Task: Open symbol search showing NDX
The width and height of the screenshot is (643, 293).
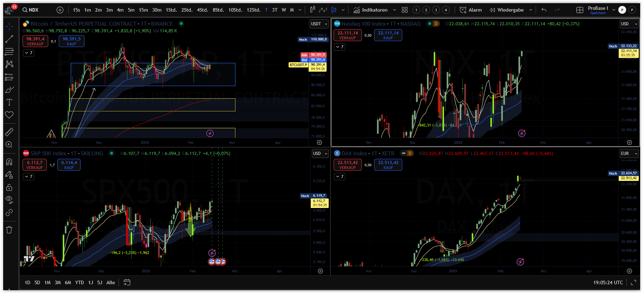Action: pyautogui.click(x=31, y=10)
